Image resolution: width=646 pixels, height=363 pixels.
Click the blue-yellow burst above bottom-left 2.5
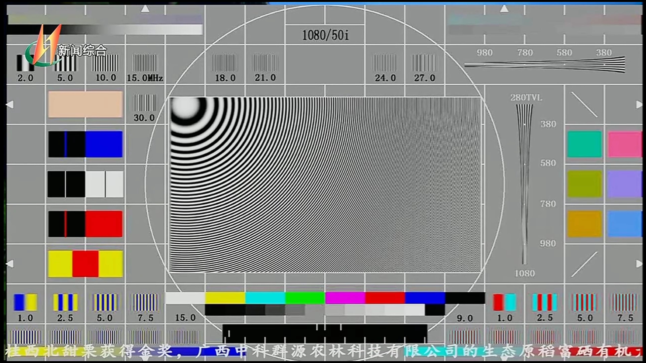click(x=65, y=302)
